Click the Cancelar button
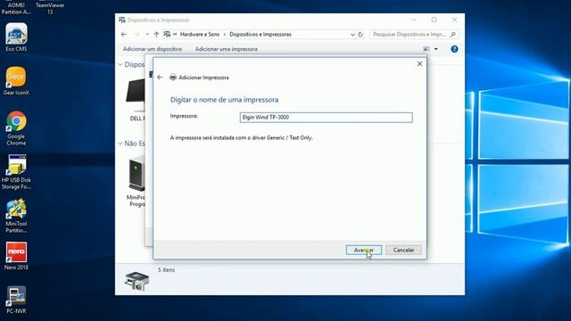 [x=403, y=250]
